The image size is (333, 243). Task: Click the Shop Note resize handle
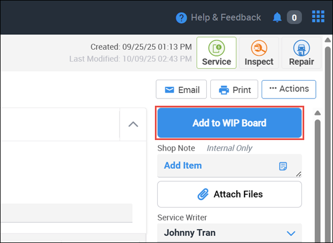tap(299, 174)
